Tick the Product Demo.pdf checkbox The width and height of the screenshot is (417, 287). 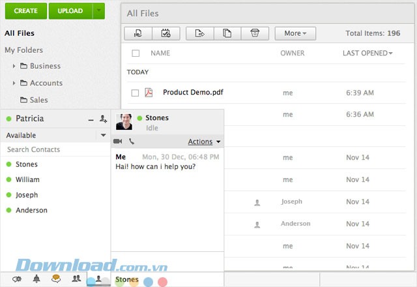[135, 93]
